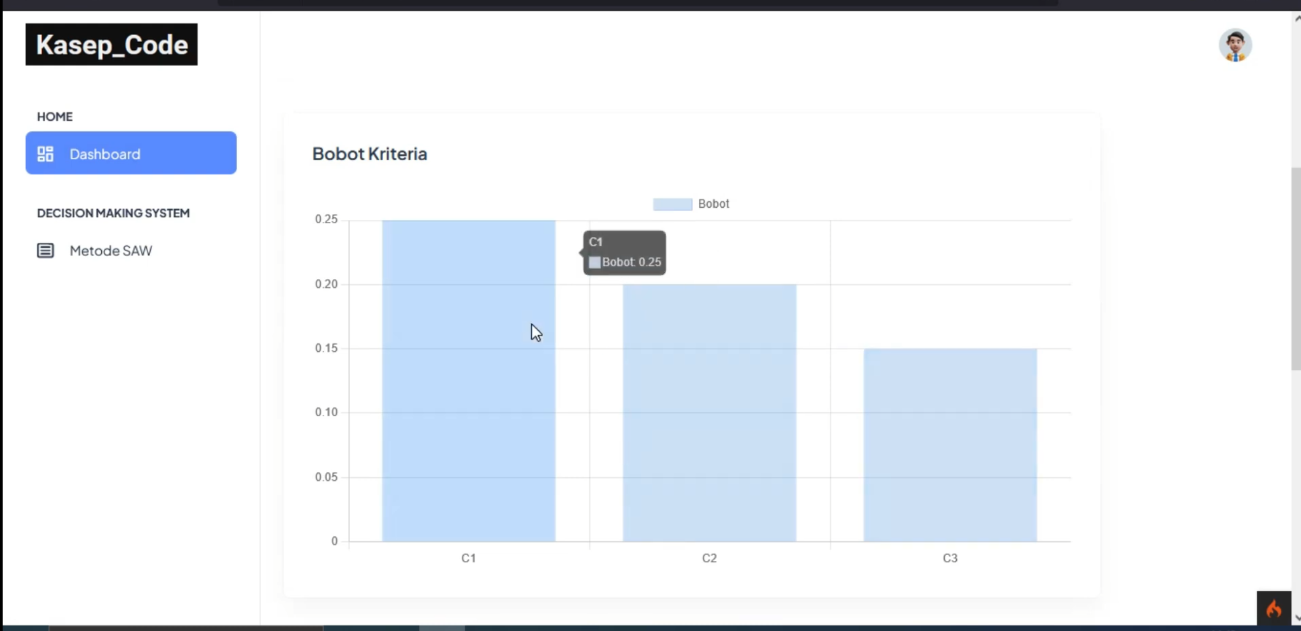Image resolution: width=1301 pixels, height=631 pixels.
Task: Click the HOME section label
Action: [55, 117]
